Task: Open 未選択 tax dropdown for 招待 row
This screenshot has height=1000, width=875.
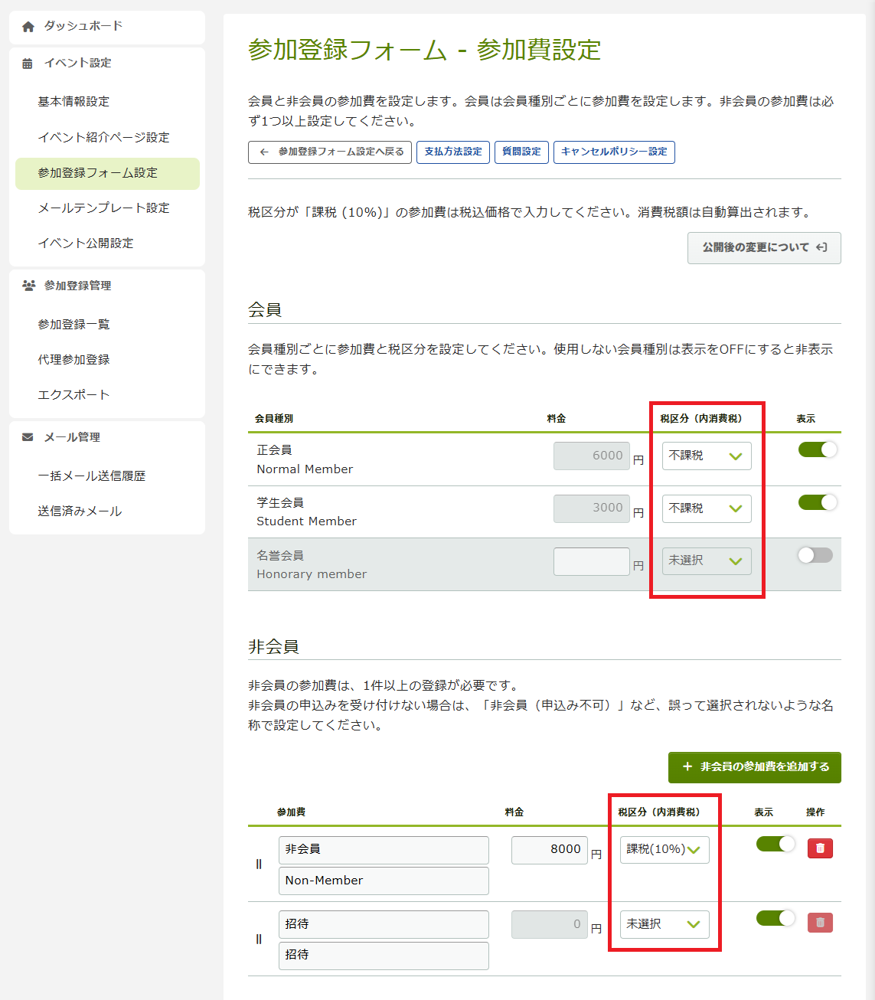Action: coord(664,924)
